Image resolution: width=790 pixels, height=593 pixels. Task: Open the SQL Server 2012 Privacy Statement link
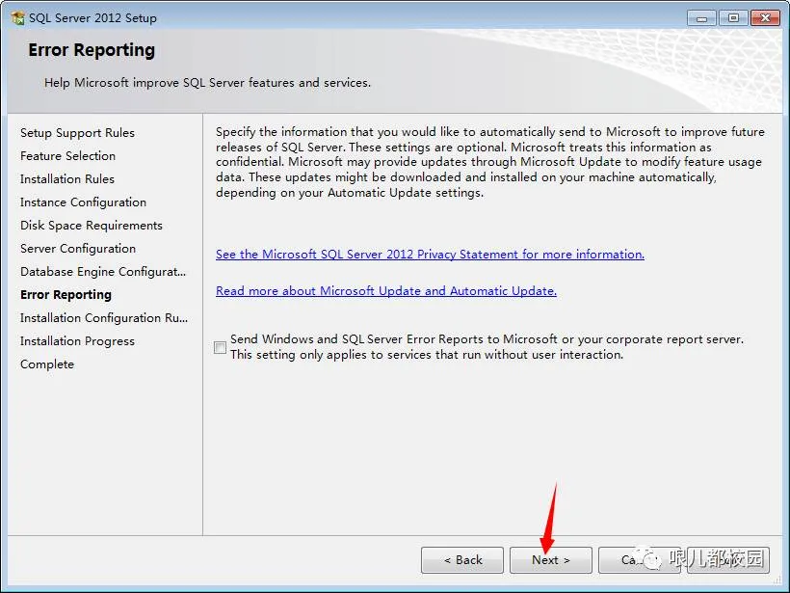(x=430, y=255)
